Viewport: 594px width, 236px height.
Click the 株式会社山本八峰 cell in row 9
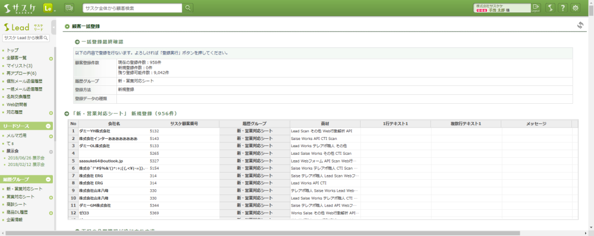tap(114, 190)
